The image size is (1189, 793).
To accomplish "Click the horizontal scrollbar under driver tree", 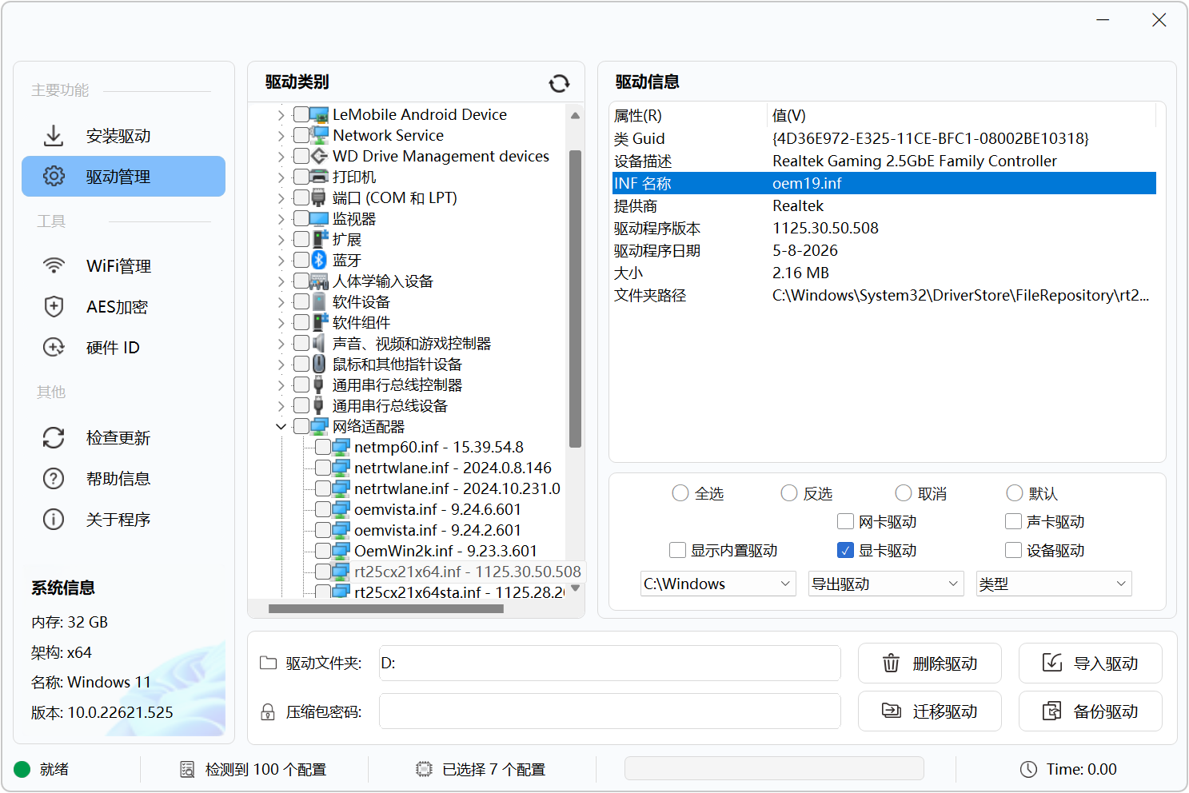I will pos(386,608).
